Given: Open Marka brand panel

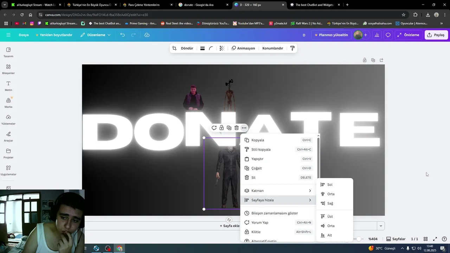Looking at the screenshot, I should 8,103.
